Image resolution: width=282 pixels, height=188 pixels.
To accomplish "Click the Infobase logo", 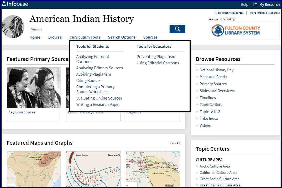I will click(15, 4).
